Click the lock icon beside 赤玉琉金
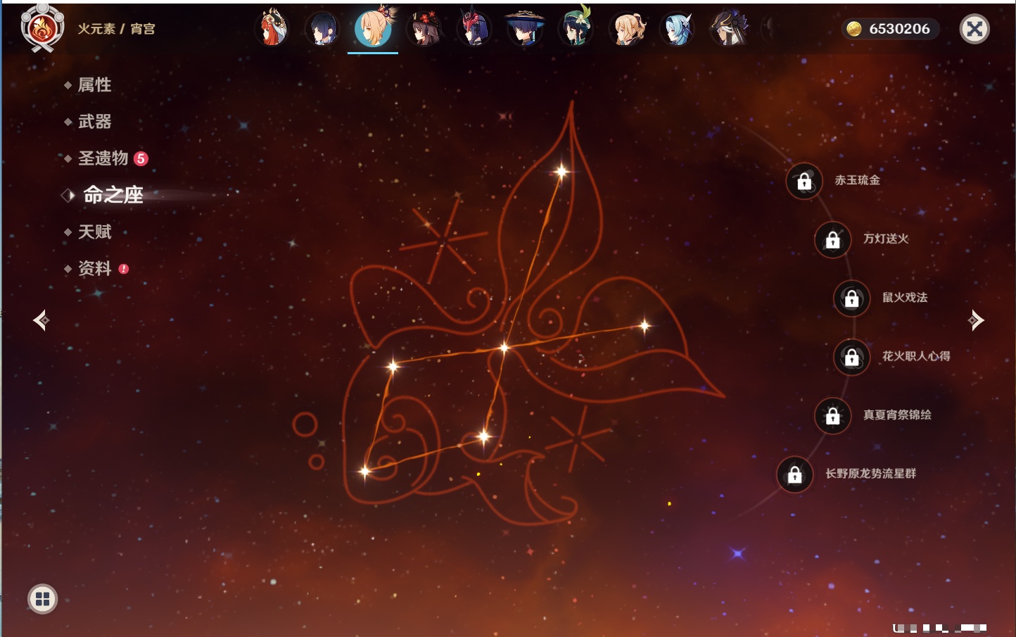Image resolution: width=1016 pixels, height=637 pixels. pyautogui.click(x=804, y=181)
